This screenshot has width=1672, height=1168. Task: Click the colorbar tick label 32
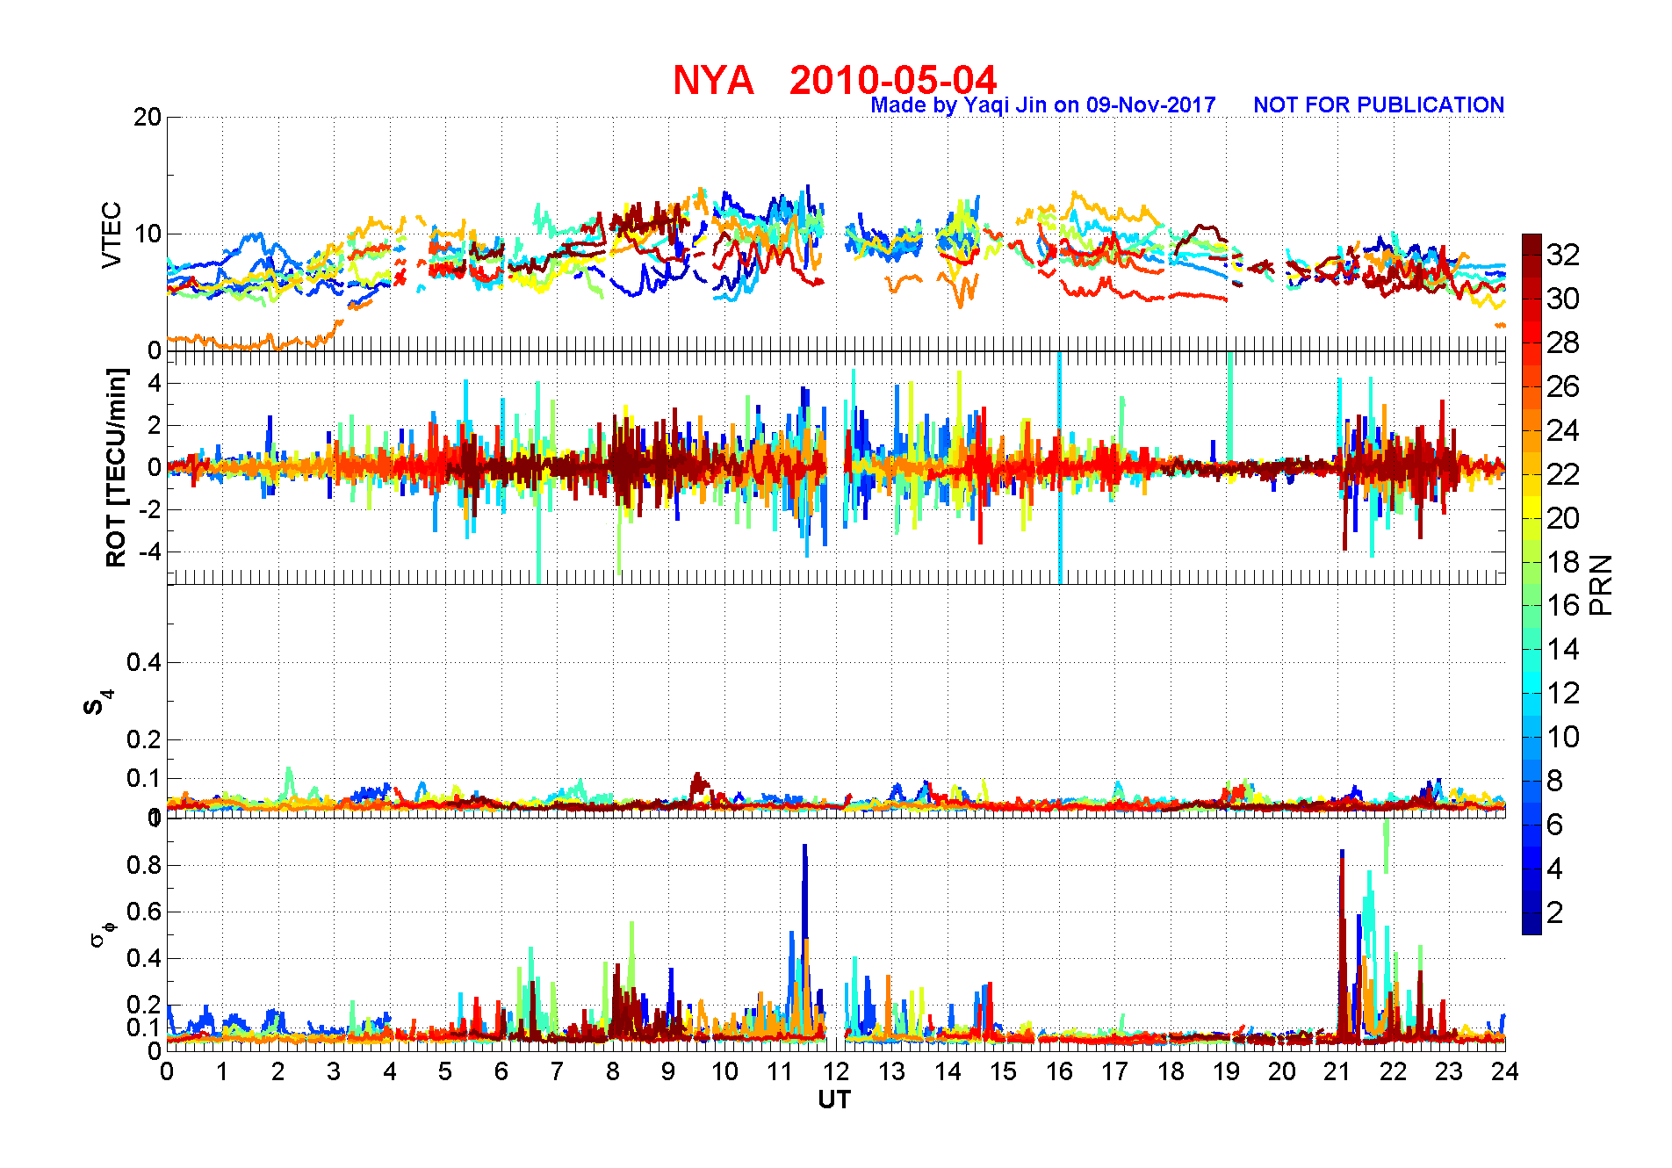tap(1563, 255)
